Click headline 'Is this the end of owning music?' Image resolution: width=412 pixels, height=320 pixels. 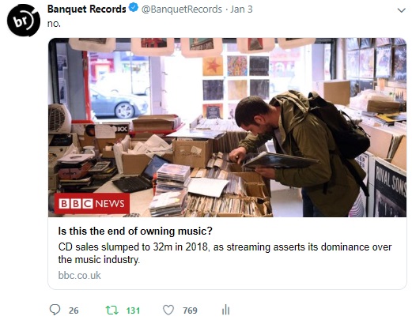point(135,232)
